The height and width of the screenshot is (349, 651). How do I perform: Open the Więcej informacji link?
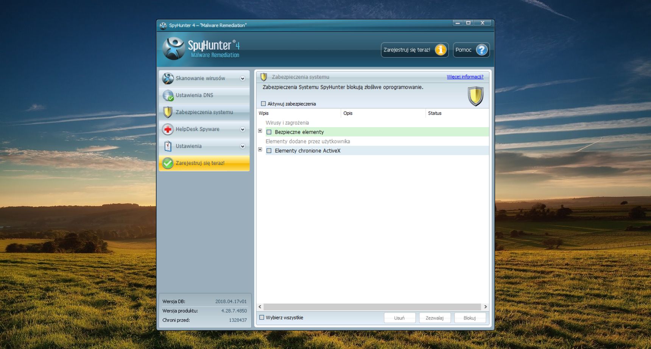tap(465, 77)
